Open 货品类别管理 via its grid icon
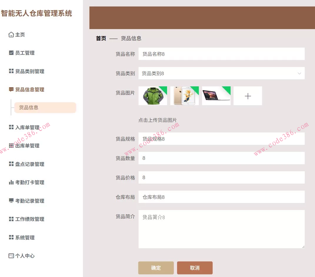Viewport: 315px width, 277px height. [x=11, y=71]
